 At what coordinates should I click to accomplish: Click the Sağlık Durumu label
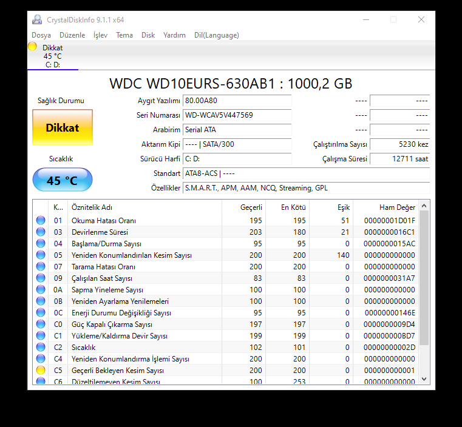(x=61, y=101)
